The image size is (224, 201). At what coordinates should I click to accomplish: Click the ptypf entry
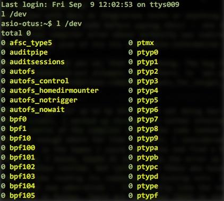pos(148,196)
